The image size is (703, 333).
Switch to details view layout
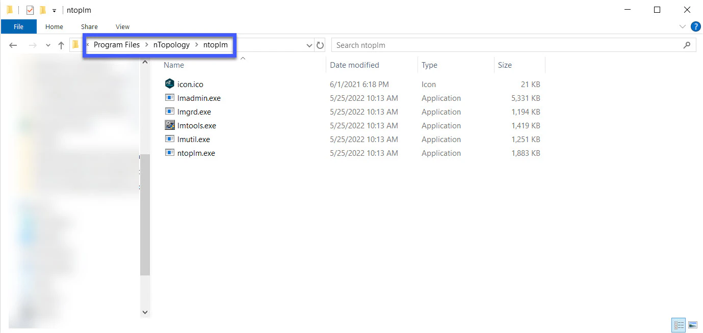click(x=679, y=324)
